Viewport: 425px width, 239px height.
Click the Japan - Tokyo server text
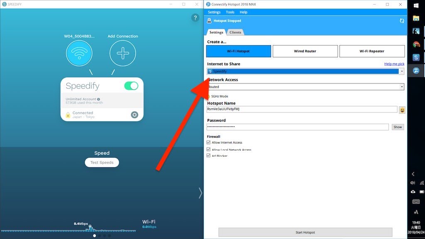[x=83, y=117]
